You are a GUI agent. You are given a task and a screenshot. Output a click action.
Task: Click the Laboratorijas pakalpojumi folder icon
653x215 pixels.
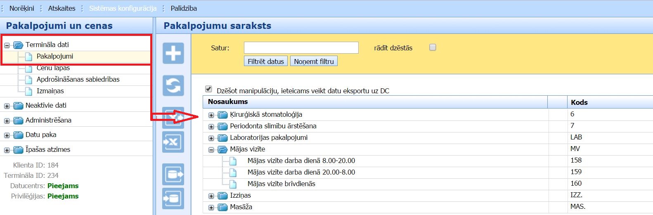coord(223,138)
